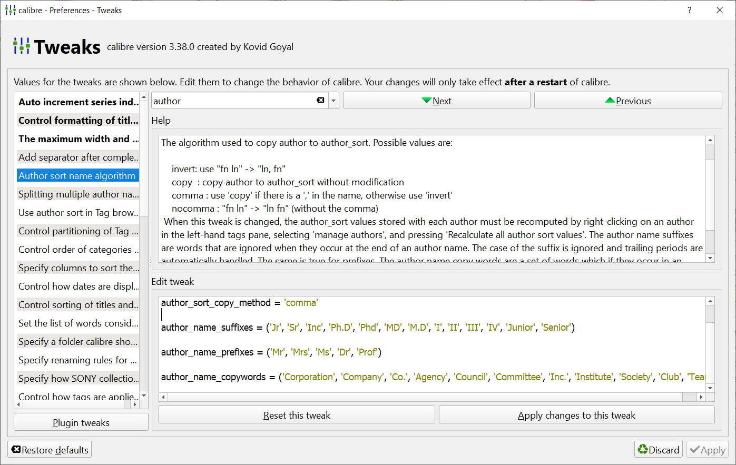The image size is (736, 465).
Task: Click Reset this tweak button
Action: (297, 415)
